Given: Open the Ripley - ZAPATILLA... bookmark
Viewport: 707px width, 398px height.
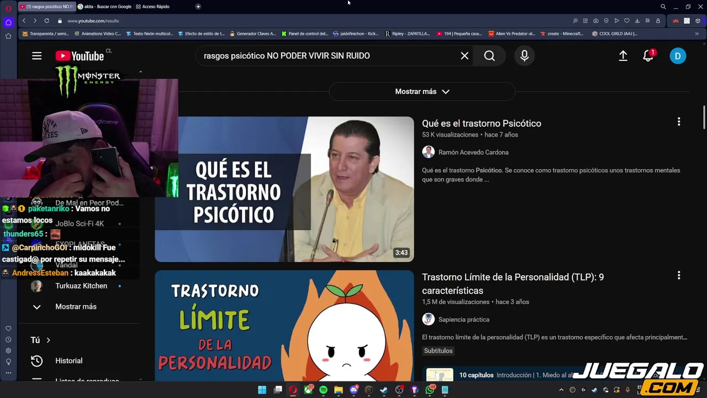Looking at the screenshot, I should coord(408,34).
